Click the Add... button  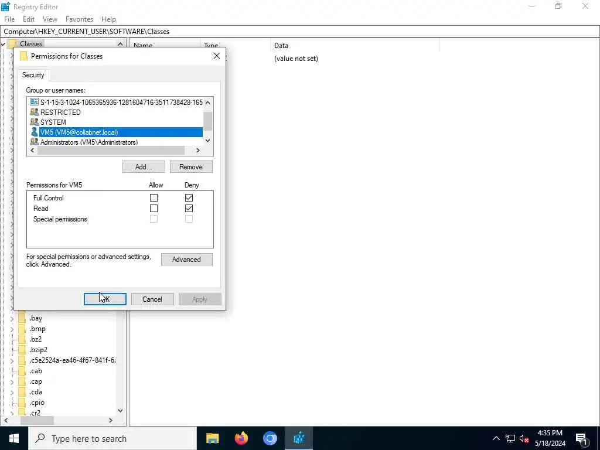coord(144,167)
